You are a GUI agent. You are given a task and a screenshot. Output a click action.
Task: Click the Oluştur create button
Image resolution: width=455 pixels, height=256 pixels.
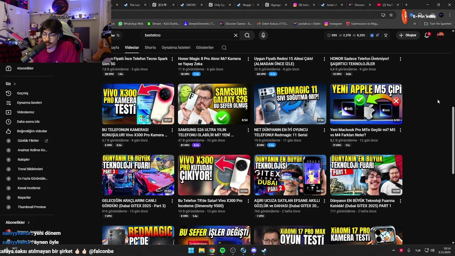[x=407, y=35]
